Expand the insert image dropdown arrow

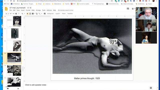34,14
